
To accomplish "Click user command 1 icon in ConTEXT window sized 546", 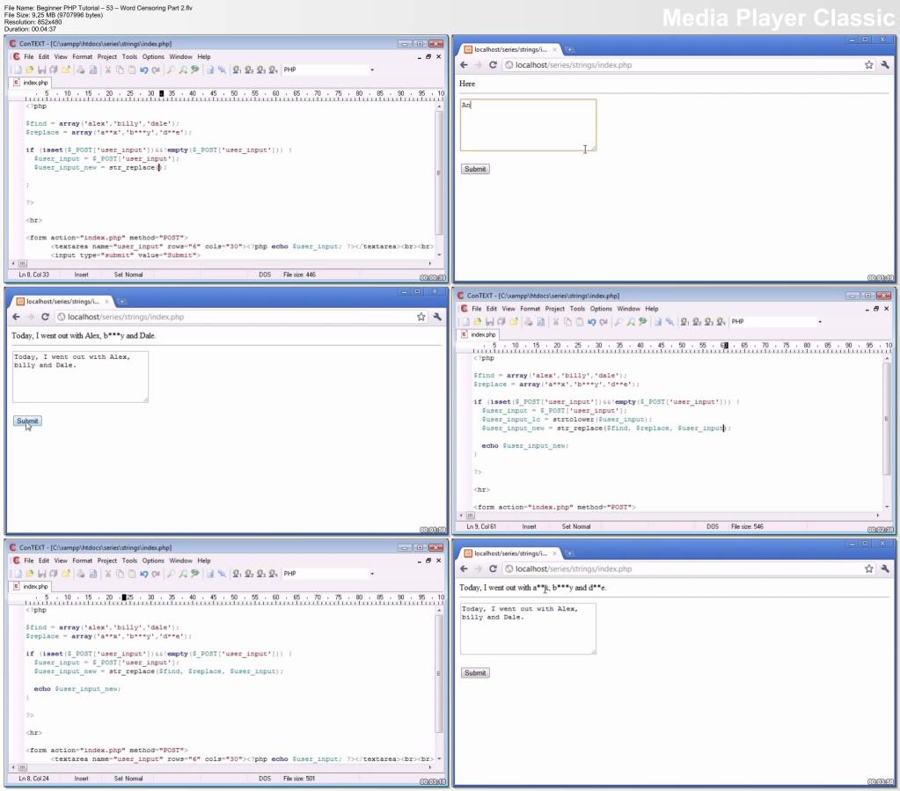I will tap(684, 322).
